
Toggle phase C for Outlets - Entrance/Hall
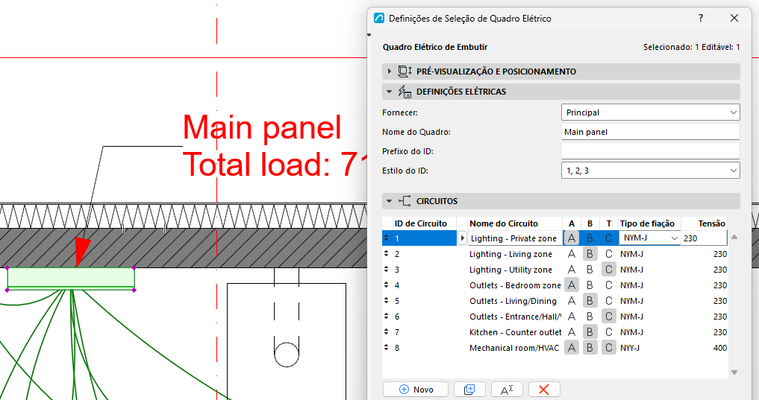click(608, 317)
